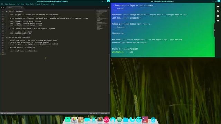Click the '8. Install MariaDB' heading line
Image resolution: width=221 pixels, height=124 pixels.
(x=15, y=11)
